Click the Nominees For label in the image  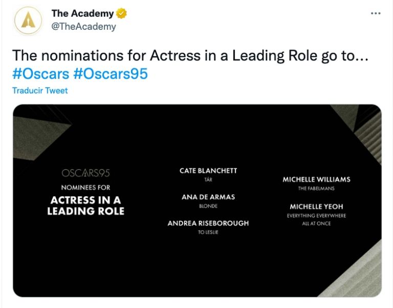point(85,188)
